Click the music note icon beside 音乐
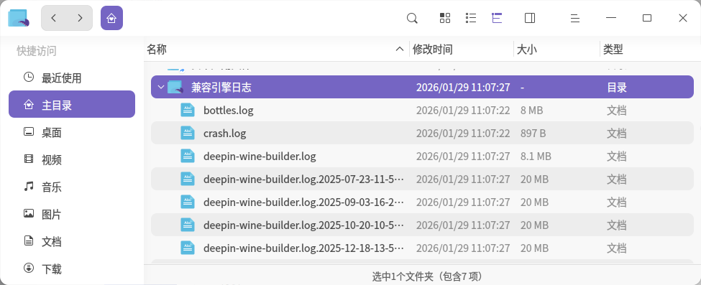701x285 pixels. 29,186
